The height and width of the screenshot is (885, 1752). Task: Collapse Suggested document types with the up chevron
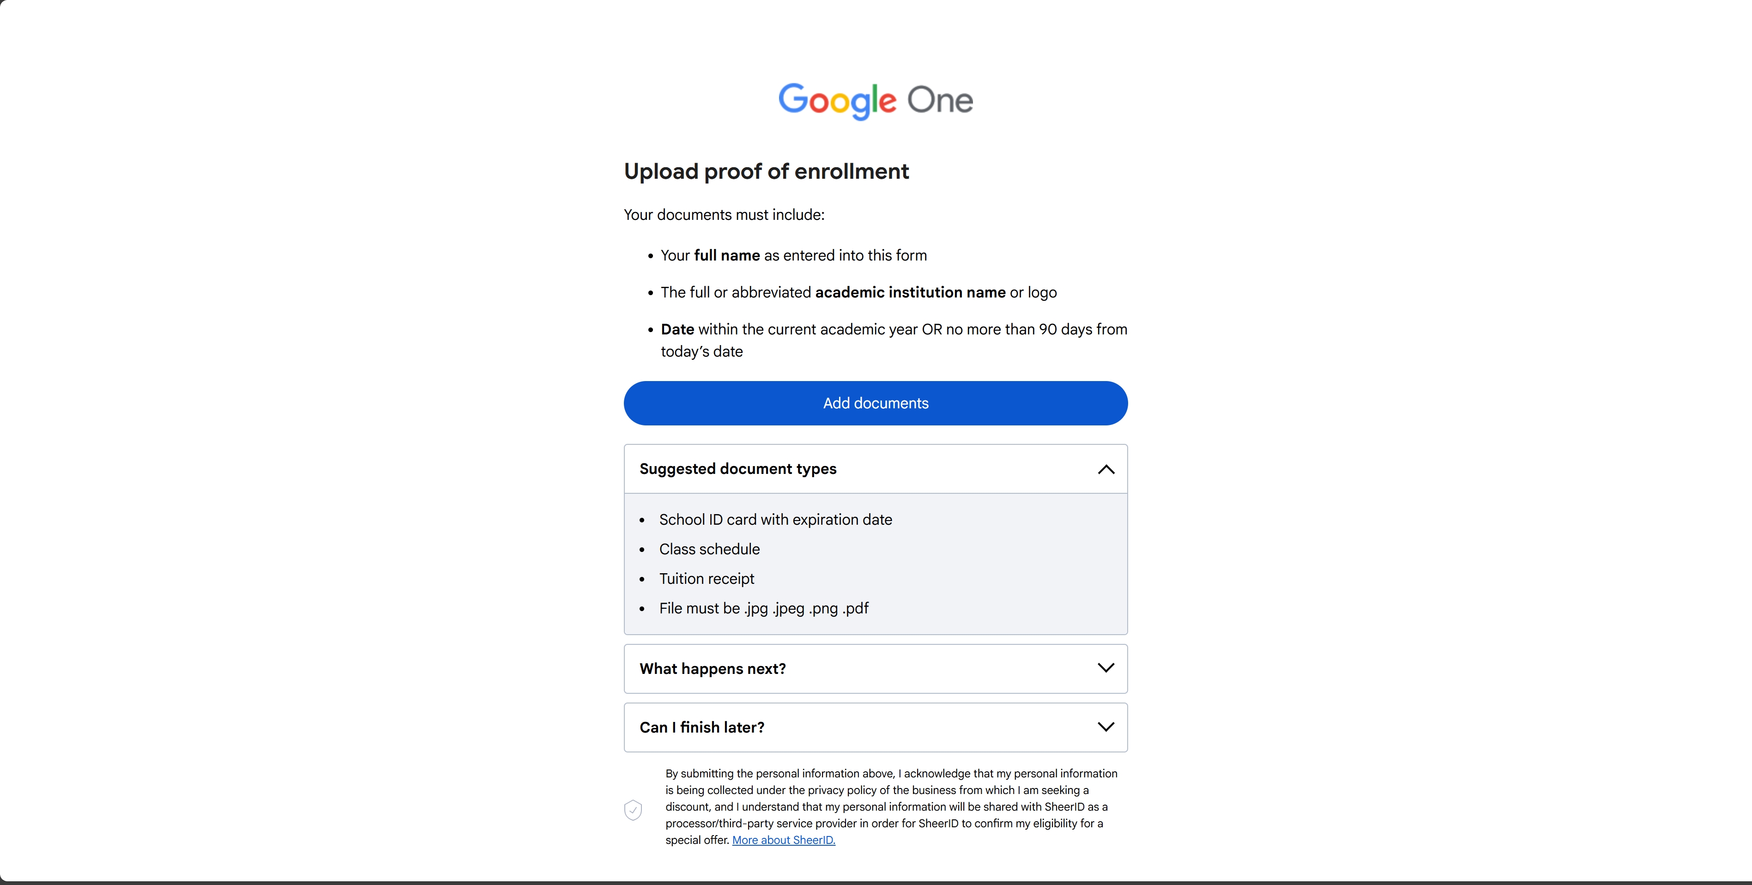(x=1106, y=469)
